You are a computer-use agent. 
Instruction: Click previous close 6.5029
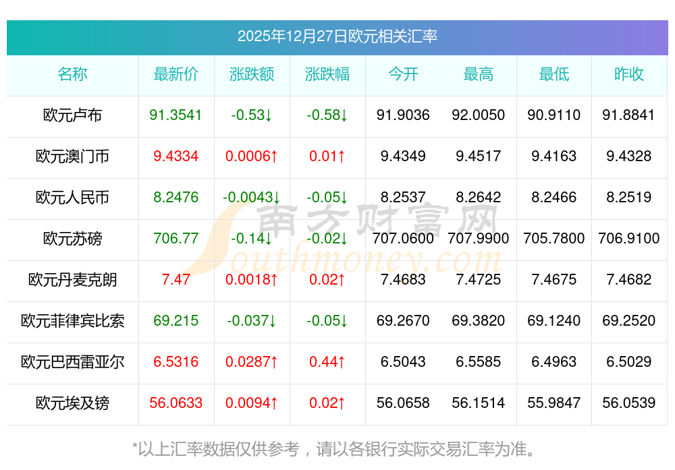(x=629, y=361)
